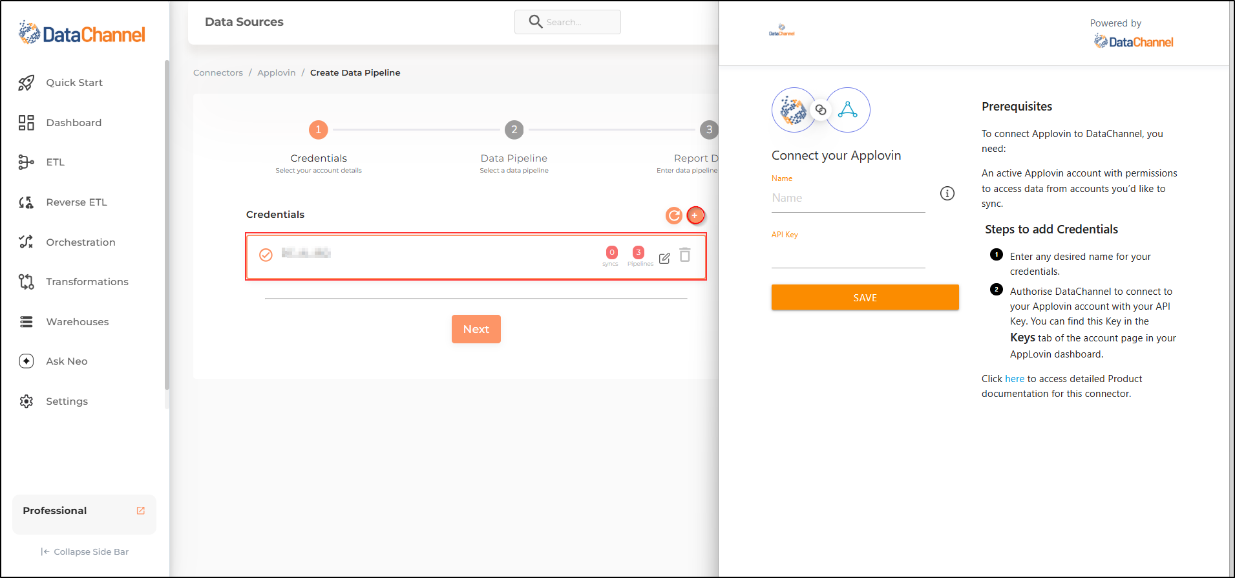Screen dimensions: 1235x578
Task: Delete the saved credential
Action: point(685,255)
